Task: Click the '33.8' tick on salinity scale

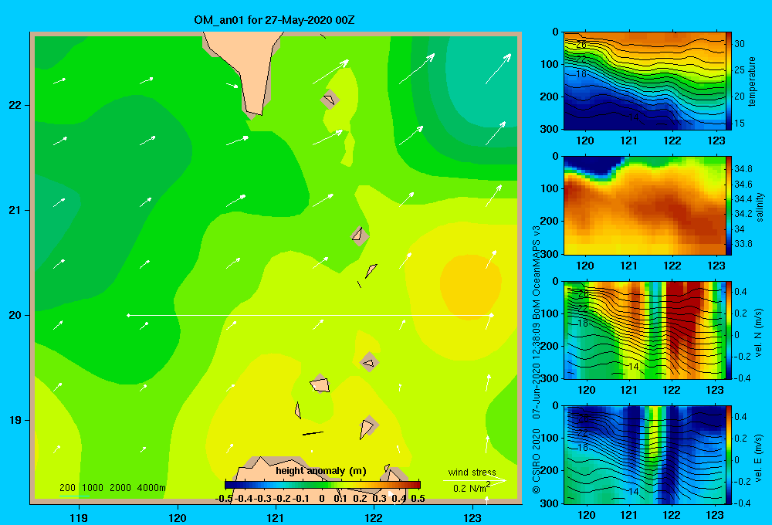Action: point(743,244)
